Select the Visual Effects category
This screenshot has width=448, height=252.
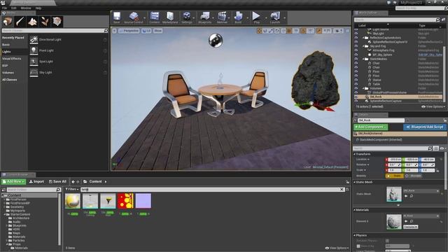click(x=14, y=59)
